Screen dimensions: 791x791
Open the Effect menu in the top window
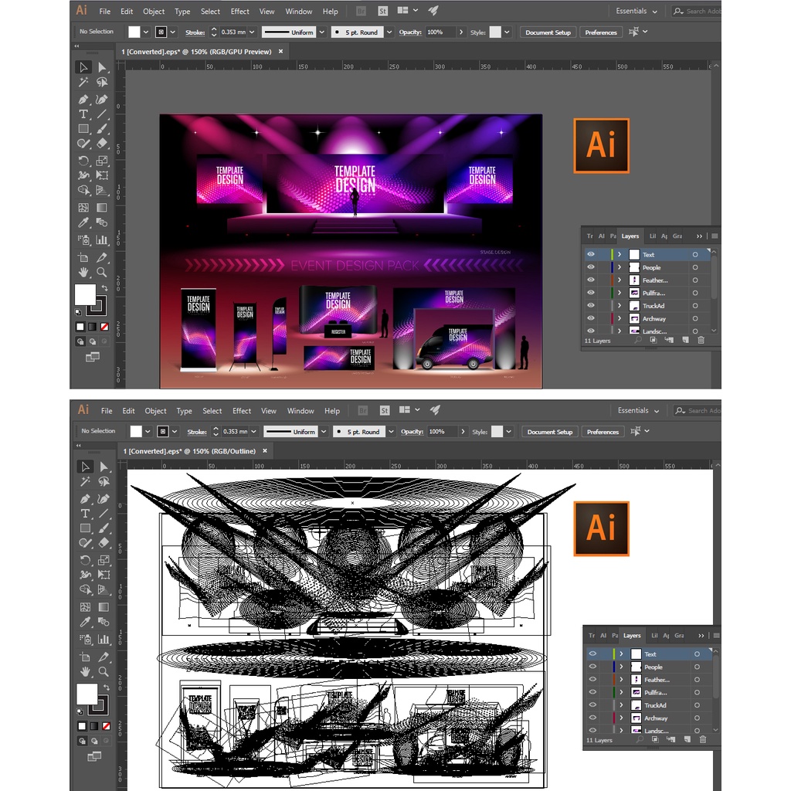tap(240, 12)
